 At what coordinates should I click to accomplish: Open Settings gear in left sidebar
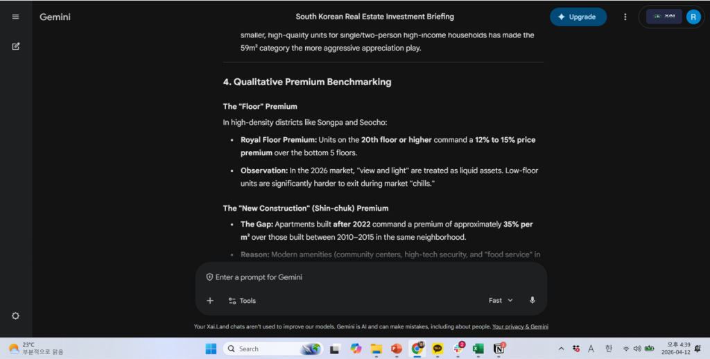click(15, 315)
